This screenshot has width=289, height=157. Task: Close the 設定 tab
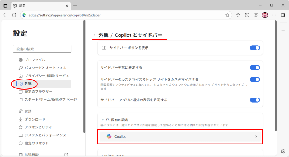point(67,6)
